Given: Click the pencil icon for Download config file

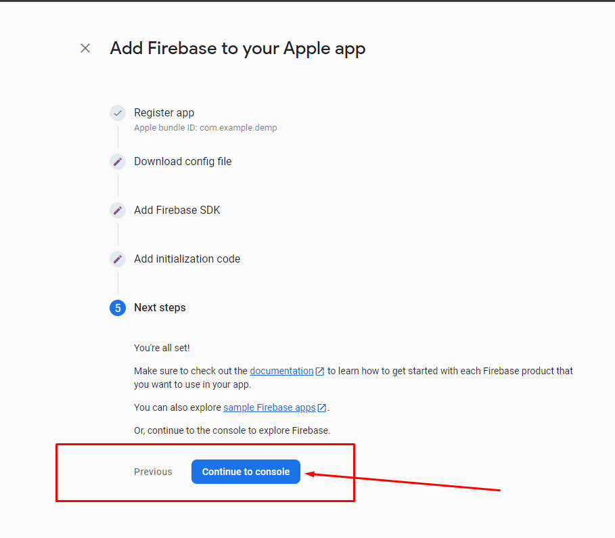Looking at the screenshot, I should tap(118, 162).
